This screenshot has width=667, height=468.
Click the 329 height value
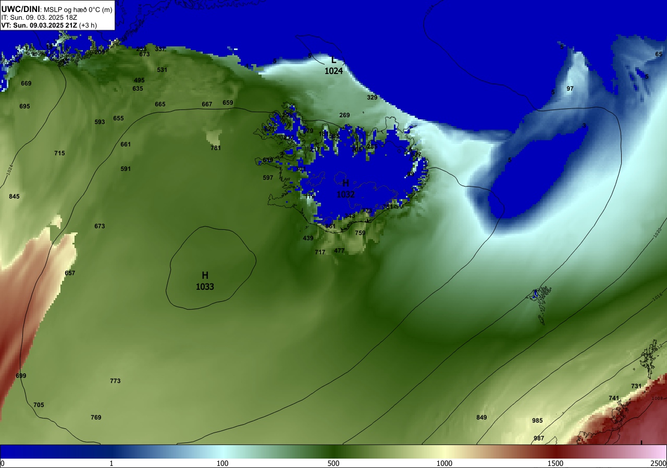coord(372,97)
